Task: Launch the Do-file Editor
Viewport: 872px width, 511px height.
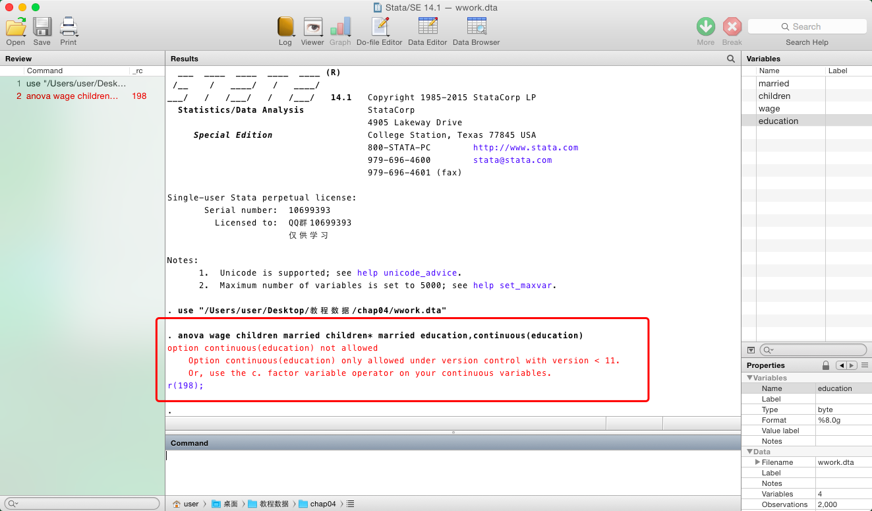Action: [x=380, y=27]
